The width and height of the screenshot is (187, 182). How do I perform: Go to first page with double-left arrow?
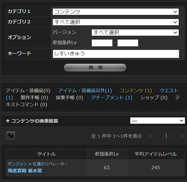151,136
